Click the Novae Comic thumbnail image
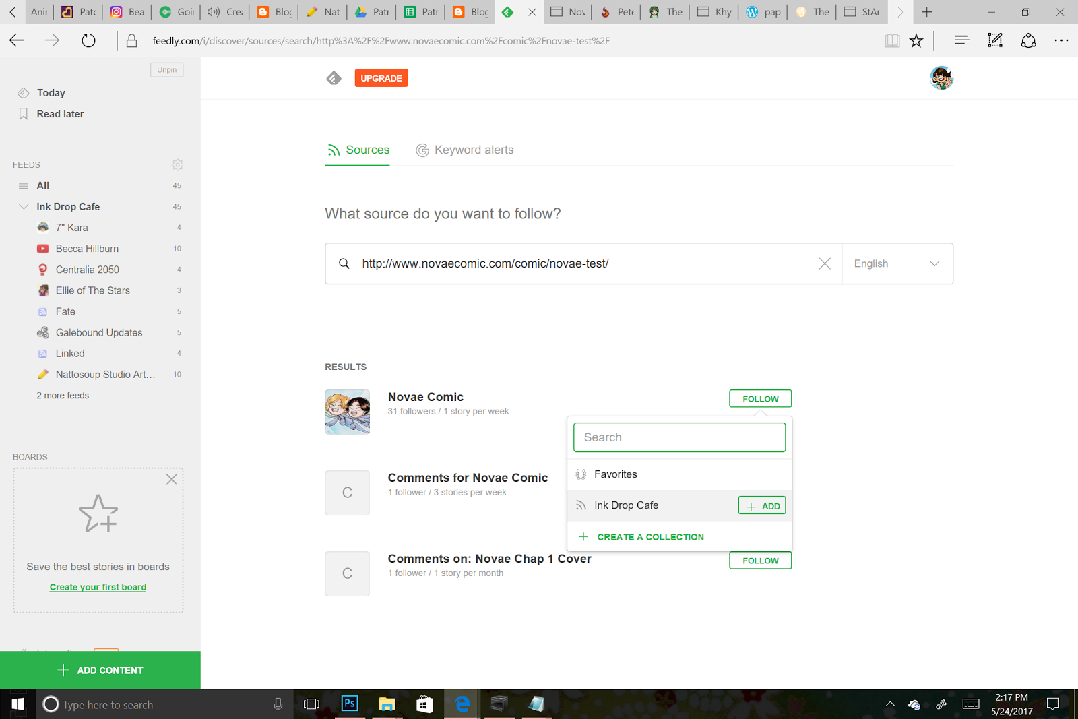This screenshot has width=1078, height=719. 347,412
